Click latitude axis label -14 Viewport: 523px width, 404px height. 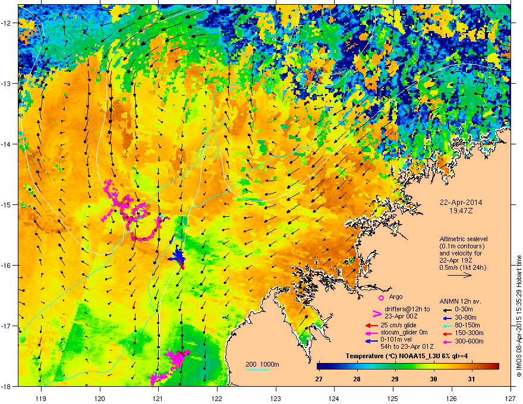[x=7, y=144]
